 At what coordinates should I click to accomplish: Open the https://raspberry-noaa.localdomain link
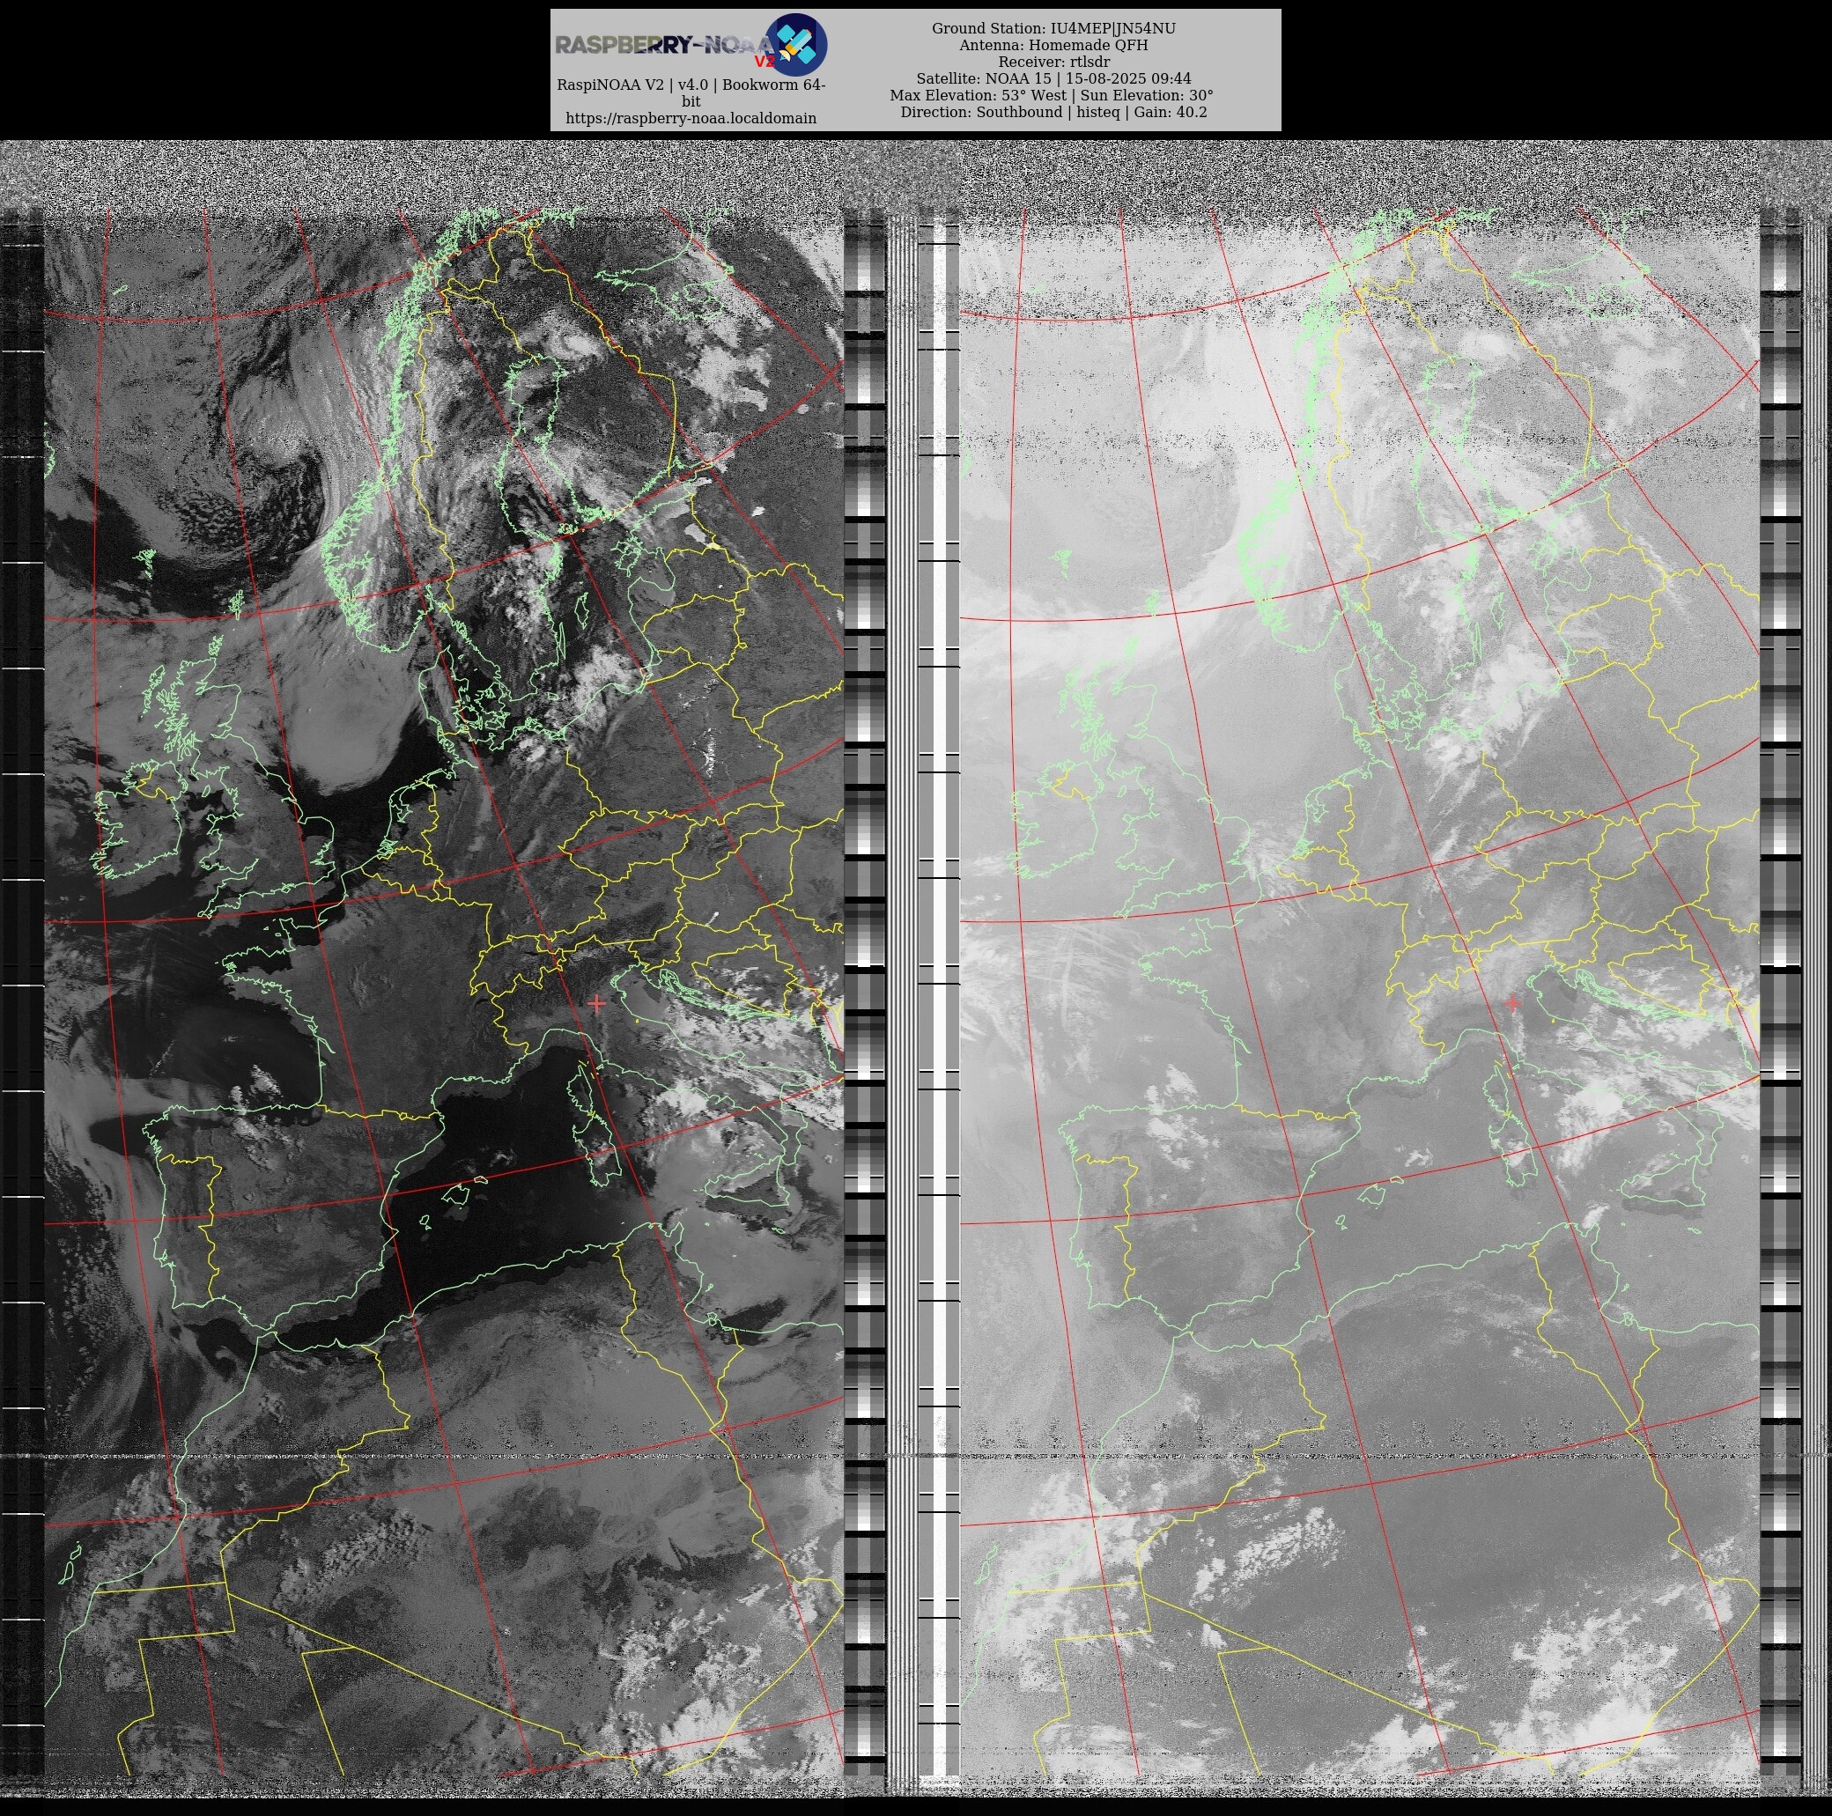691,119
